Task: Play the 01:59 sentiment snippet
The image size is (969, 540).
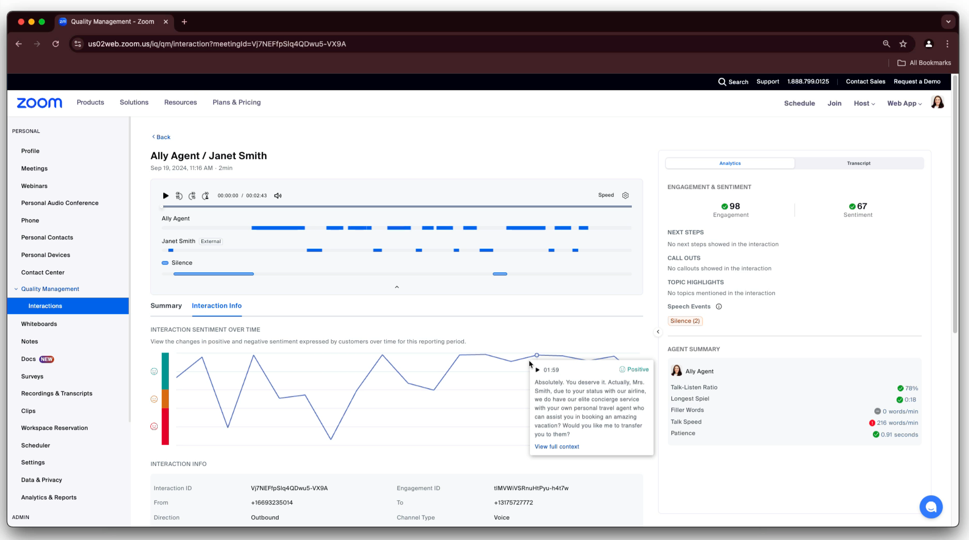Action: click(538, 370)
